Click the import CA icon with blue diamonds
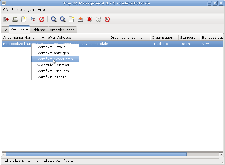The height and width of the screenshot is (165, 225). 33,19
